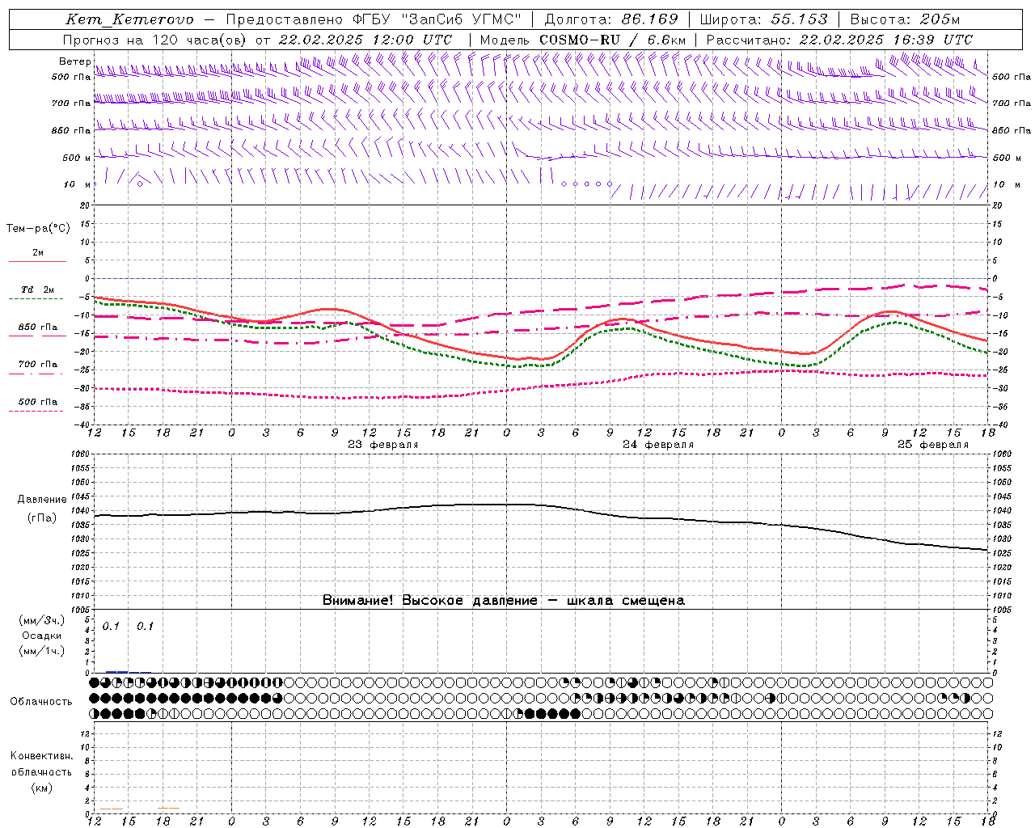Click the right 850 гПа wind level label
The width and height of the screenshot is (1035, 828).
point(1012,130)
